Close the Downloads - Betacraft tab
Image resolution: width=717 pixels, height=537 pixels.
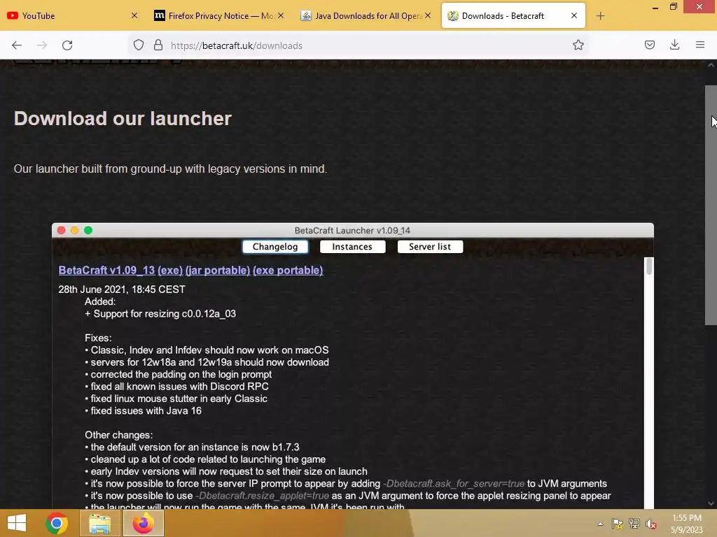(574, 15)
